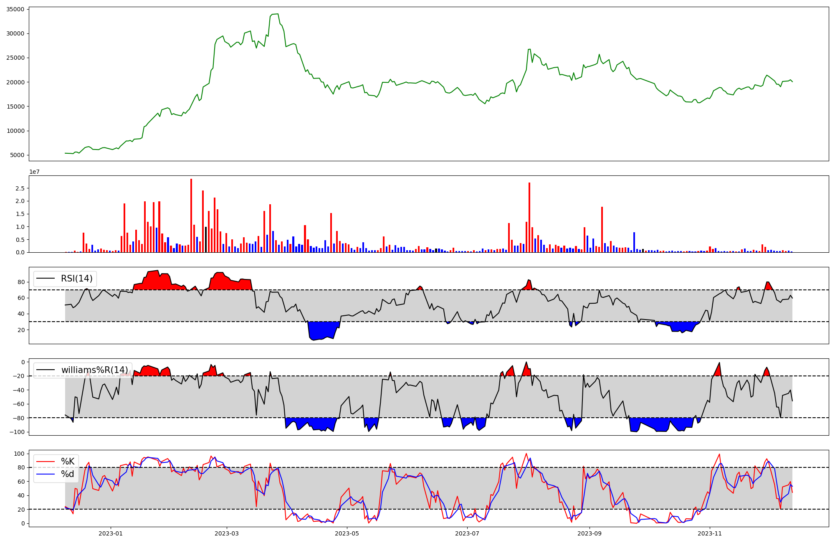Click the 2023-05 x-axis date label

click(347, 533)
